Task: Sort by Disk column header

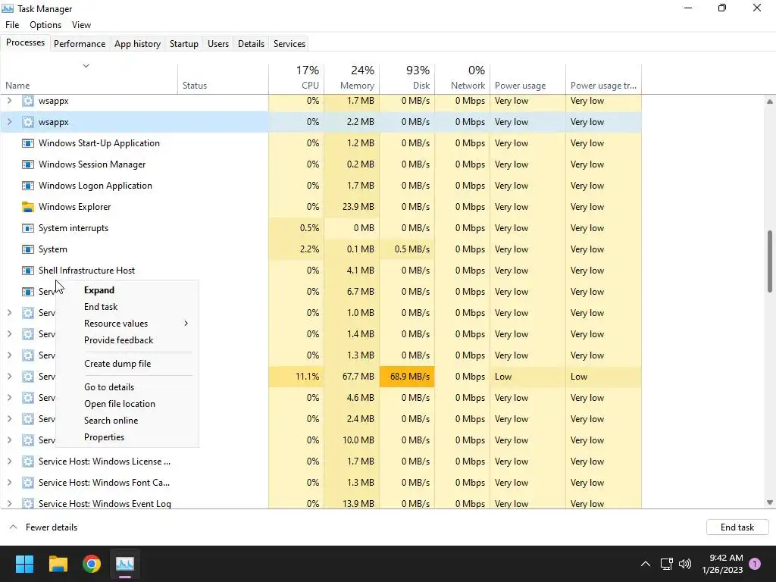Action: click(407, 78)
